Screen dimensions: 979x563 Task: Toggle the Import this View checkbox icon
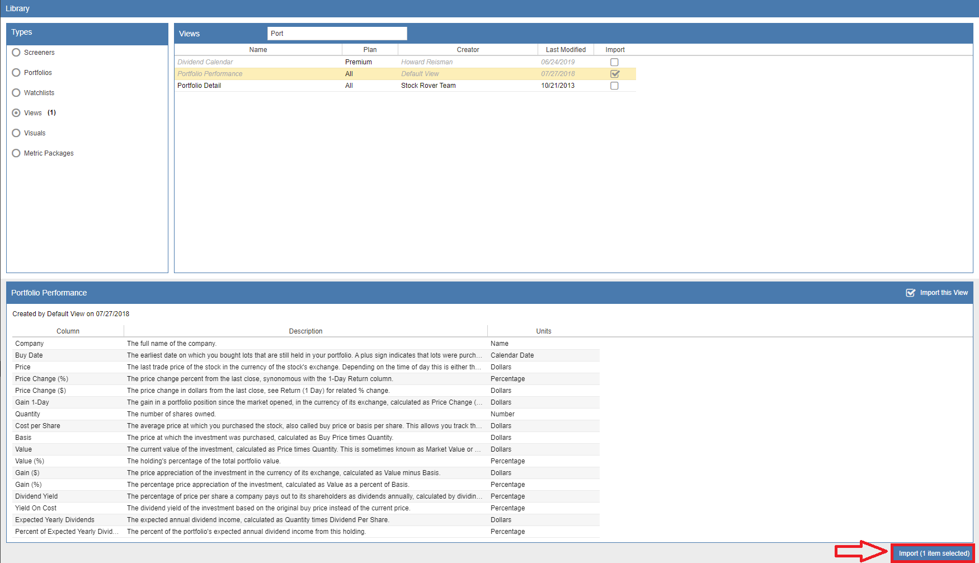tap(910, 293)
